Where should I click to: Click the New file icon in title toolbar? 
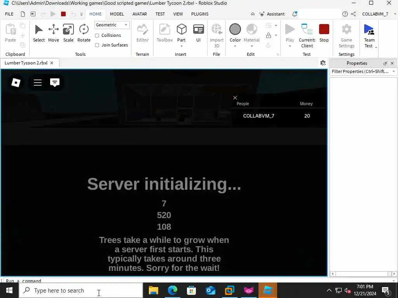click(x=23, y=14)
